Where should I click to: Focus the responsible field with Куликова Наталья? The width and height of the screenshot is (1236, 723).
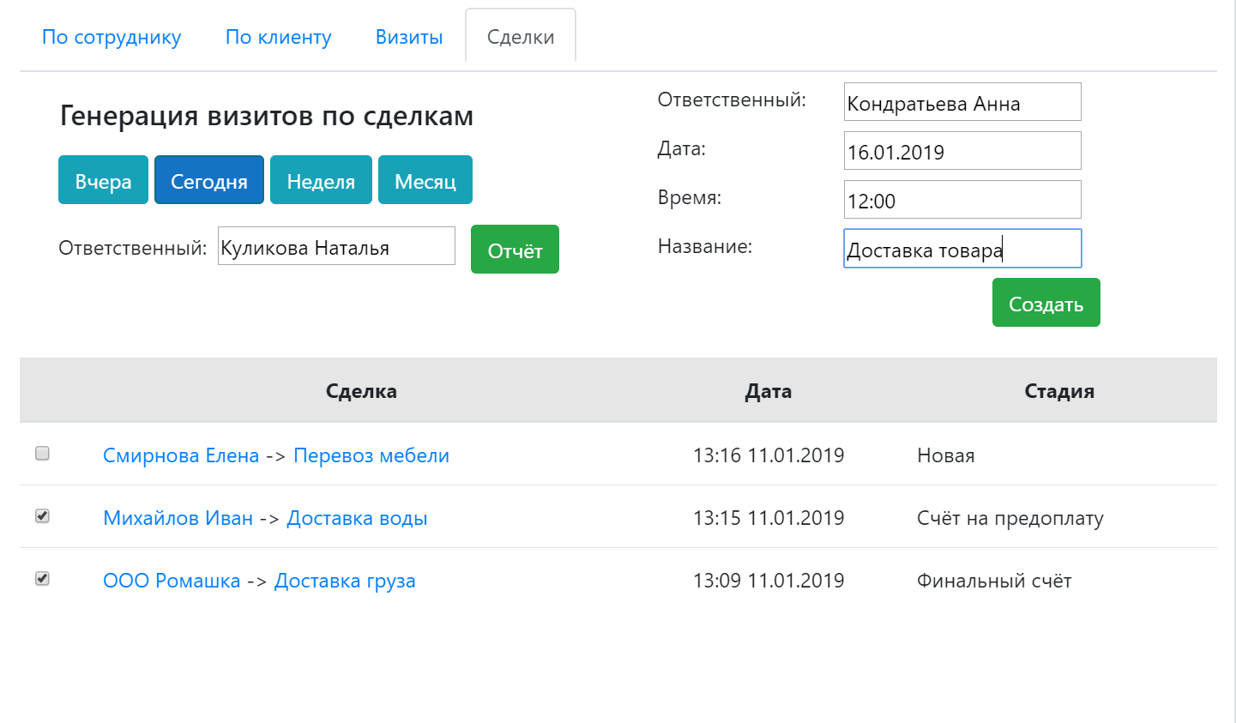pyautogui.click(x=336, y=246)
